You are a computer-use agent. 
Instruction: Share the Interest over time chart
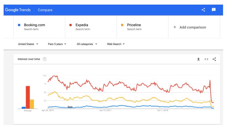pyautogui.click(x=214, y=59)
